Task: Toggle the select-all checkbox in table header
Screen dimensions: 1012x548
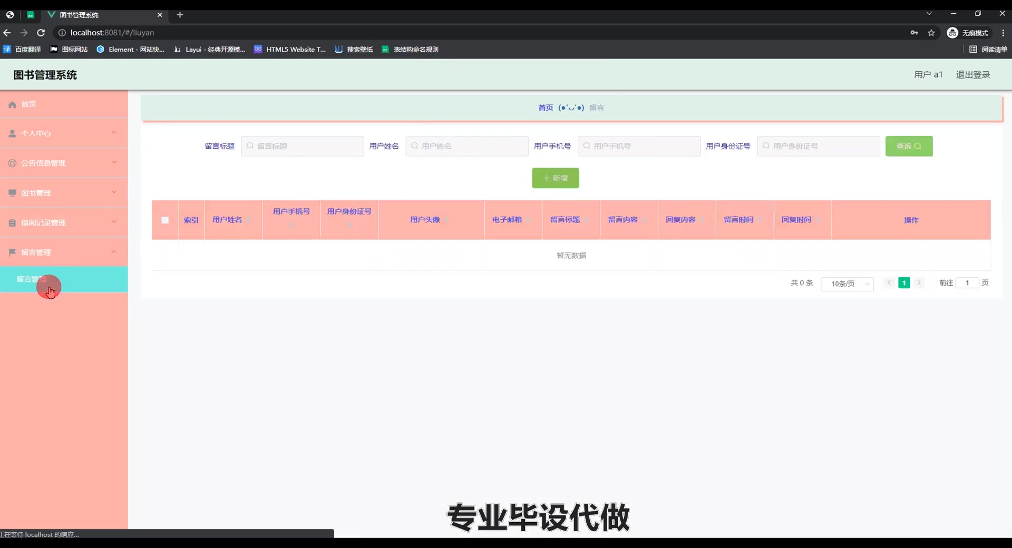Action: [x=165, y=220]
